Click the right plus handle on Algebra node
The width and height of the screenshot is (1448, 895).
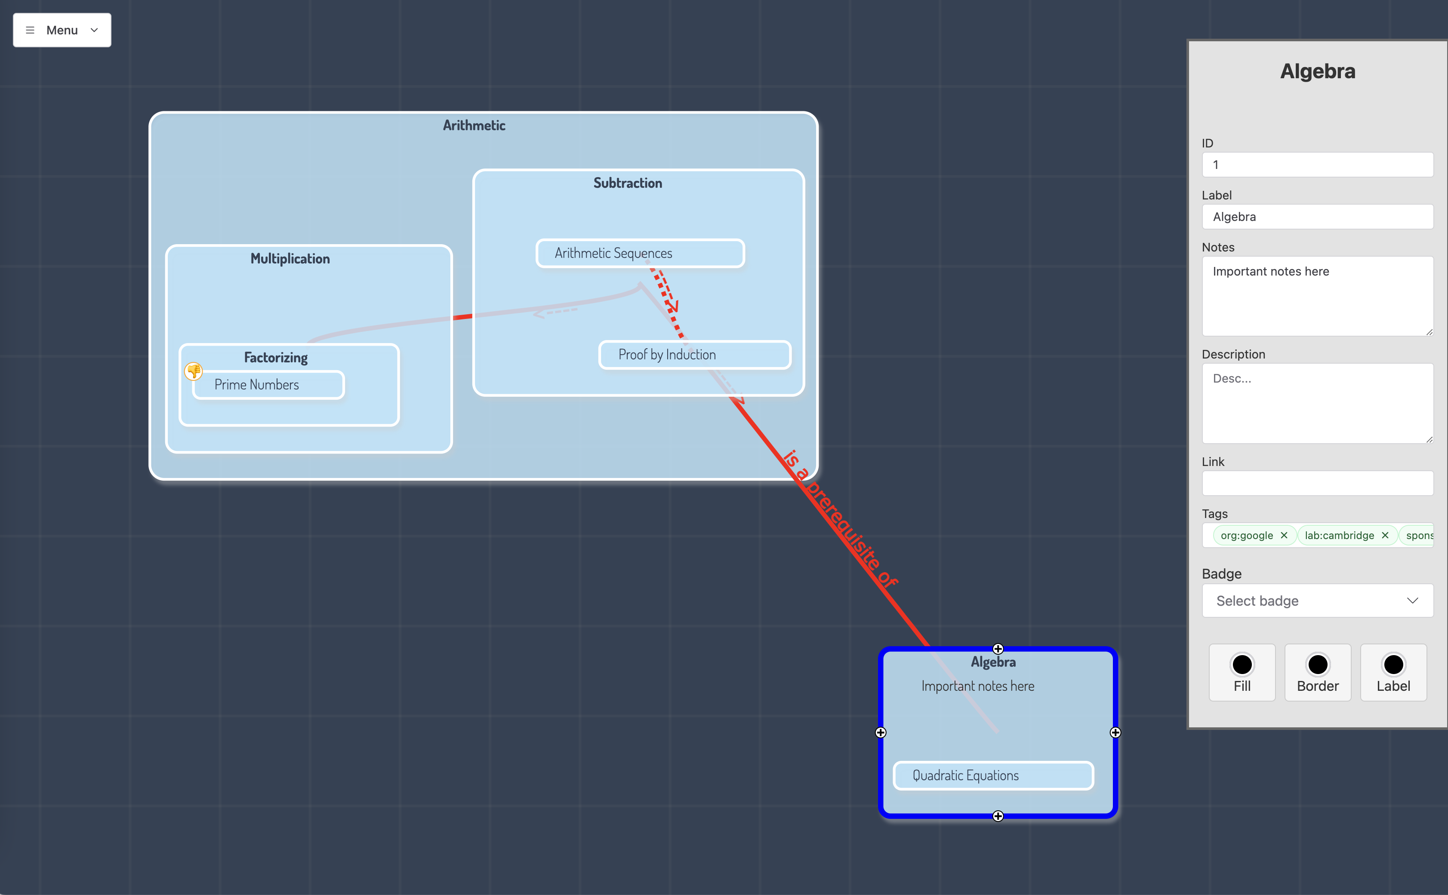point(1115,732)
